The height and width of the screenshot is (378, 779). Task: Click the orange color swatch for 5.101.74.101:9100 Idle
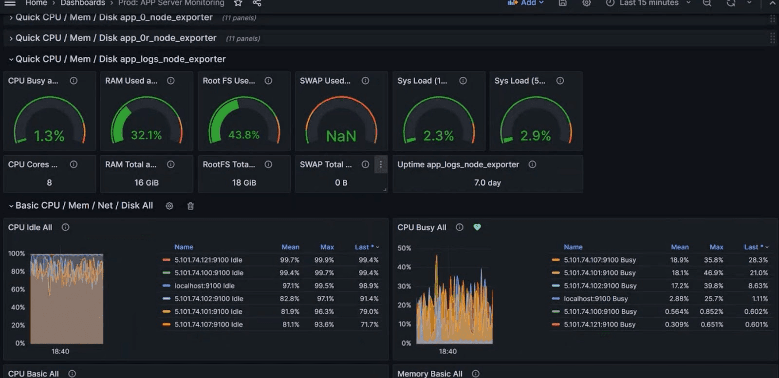pos(167,311)
